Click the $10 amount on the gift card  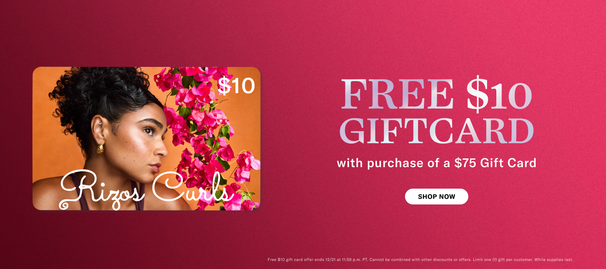pyautogui.click(x=236, y=86)
